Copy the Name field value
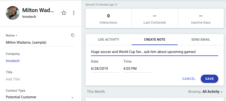 point(73,35)
